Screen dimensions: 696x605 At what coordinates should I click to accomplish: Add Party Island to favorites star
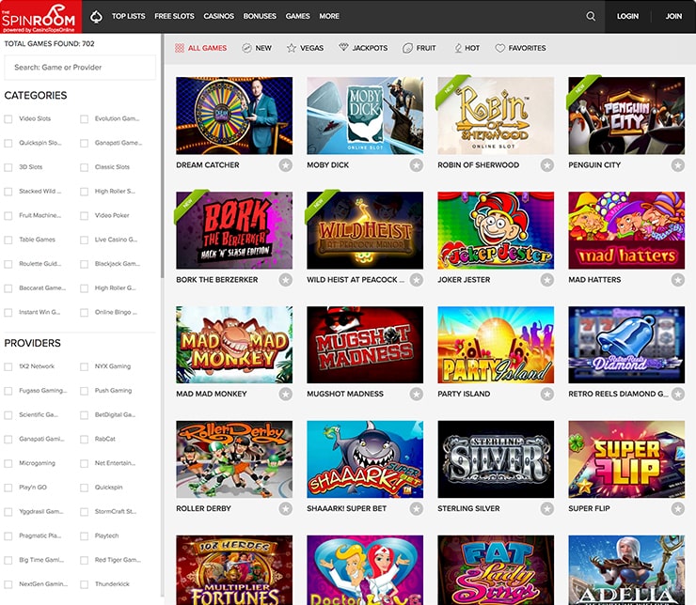click(546, 395)
